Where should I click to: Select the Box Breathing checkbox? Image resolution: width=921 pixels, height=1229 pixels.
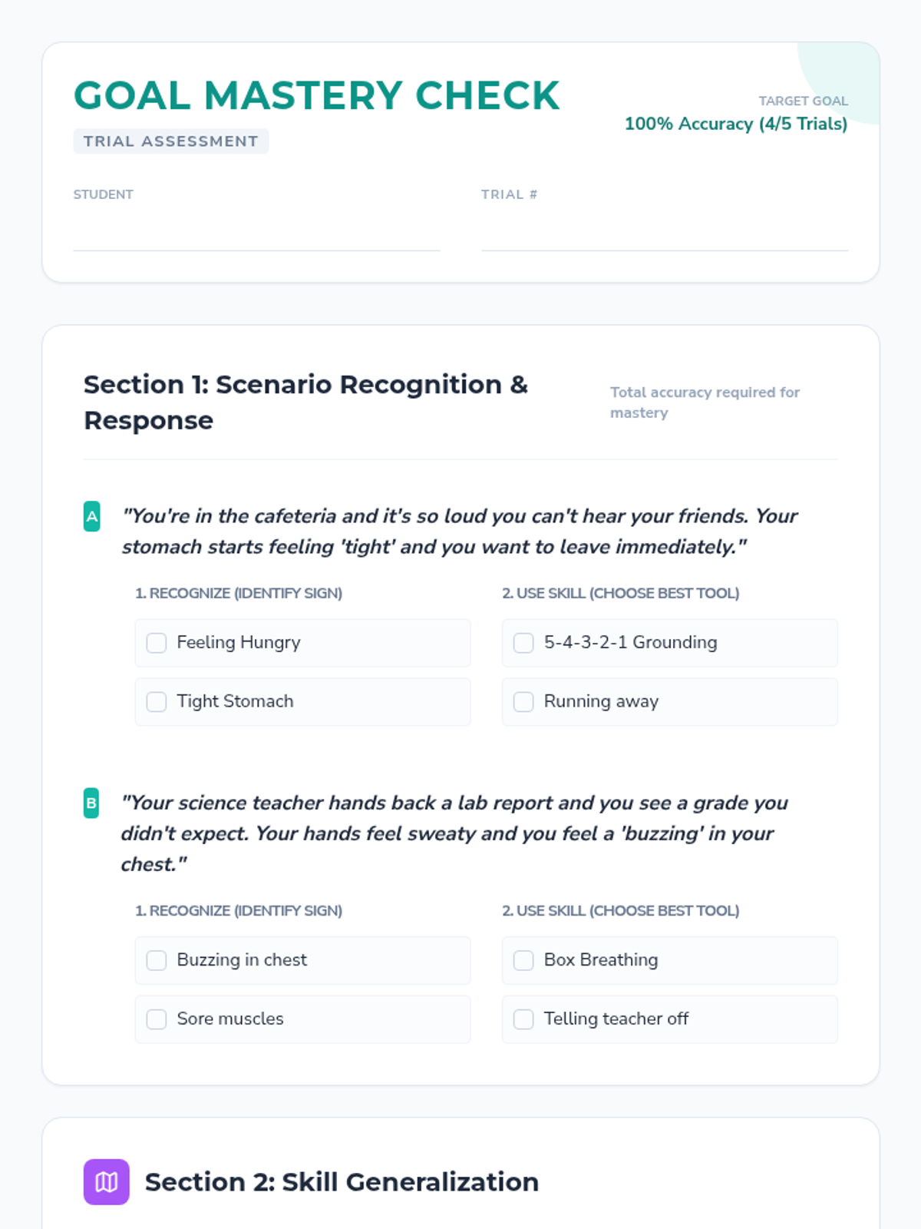pyautogui.click(x=523, y=960)
